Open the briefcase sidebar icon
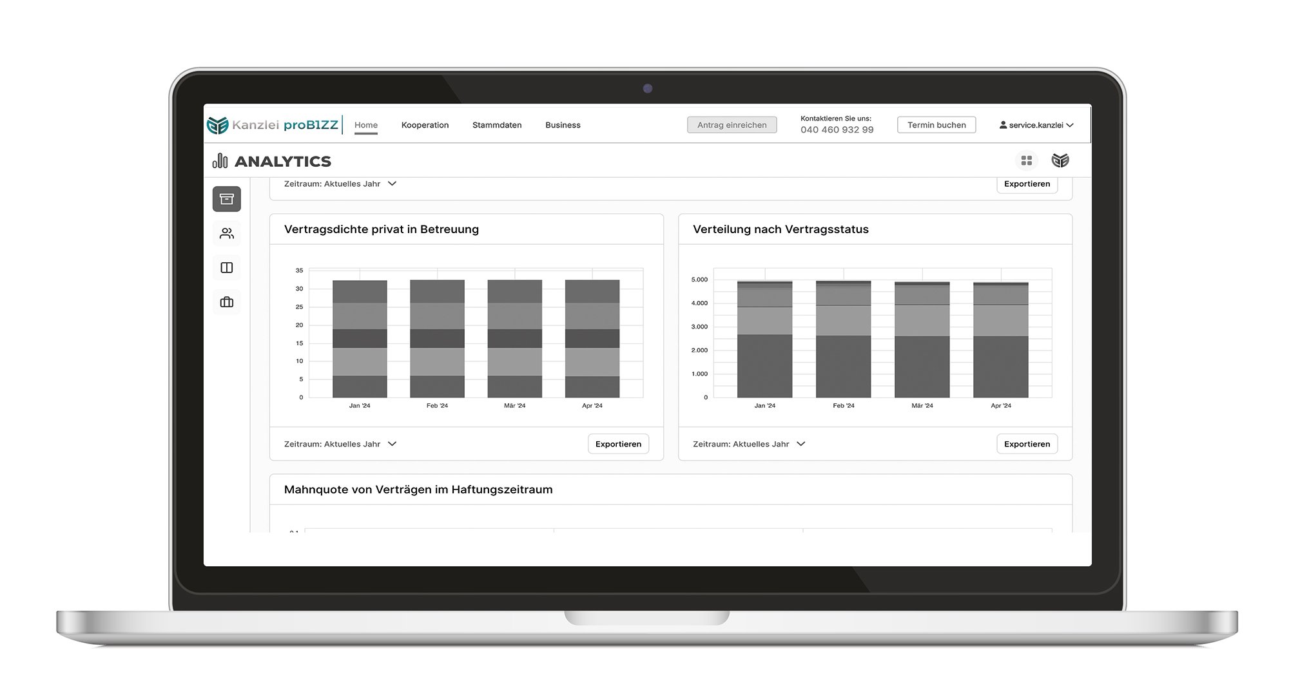1289x695 pixels. point(227,302)
